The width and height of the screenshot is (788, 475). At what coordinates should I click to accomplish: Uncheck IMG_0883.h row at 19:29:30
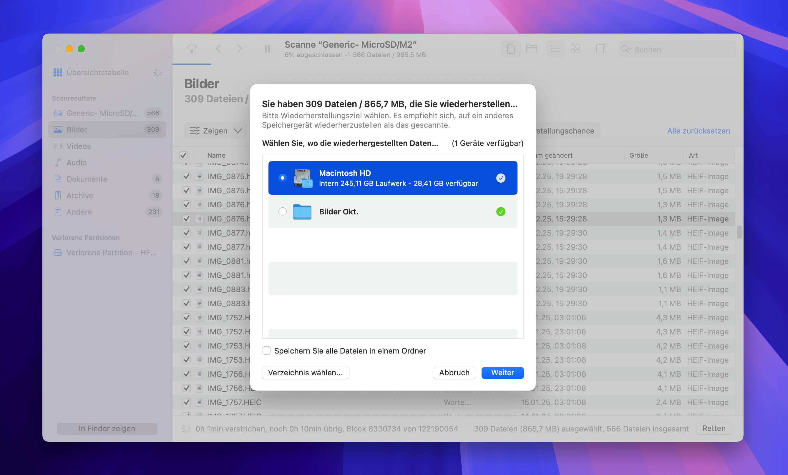point(186,289)
